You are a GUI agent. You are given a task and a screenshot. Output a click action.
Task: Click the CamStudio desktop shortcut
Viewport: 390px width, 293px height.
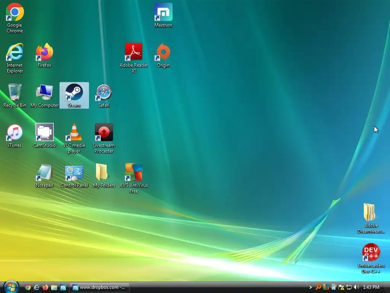tap(44, 135)
